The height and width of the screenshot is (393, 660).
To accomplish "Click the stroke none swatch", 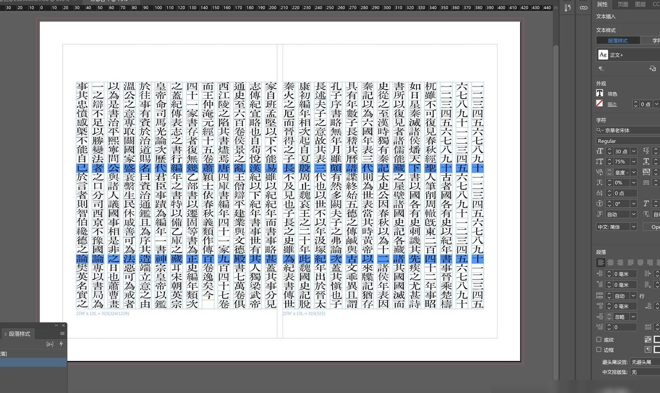I will pos(600,103).
